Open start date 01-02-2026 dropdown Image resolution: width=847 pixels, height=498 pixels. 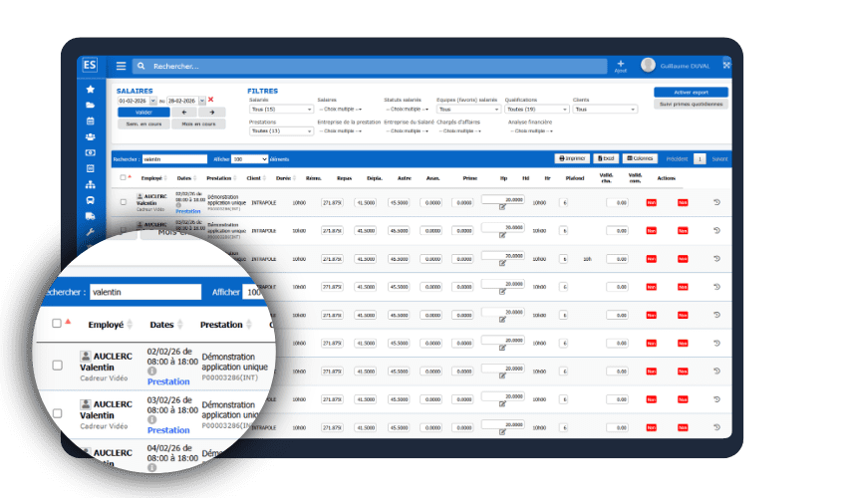(153, 101)
